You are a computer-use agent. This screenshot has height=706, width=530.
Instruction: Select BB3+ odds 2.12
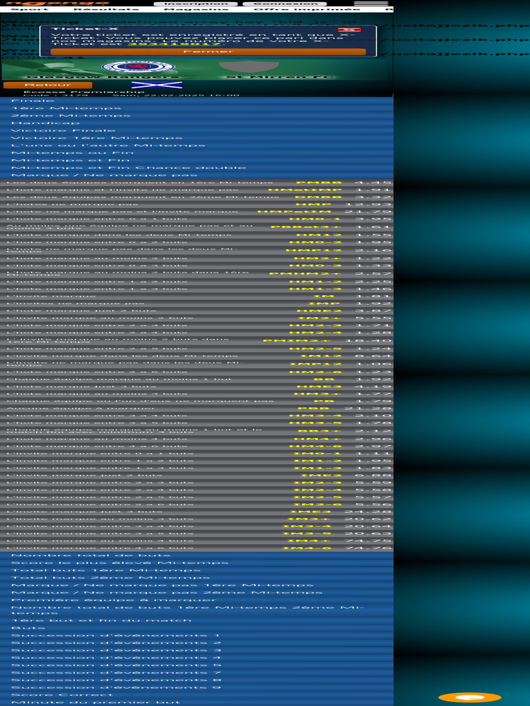[197, 432]
